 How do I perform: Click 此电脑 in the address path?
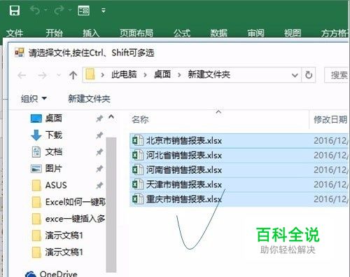[124, 74]
